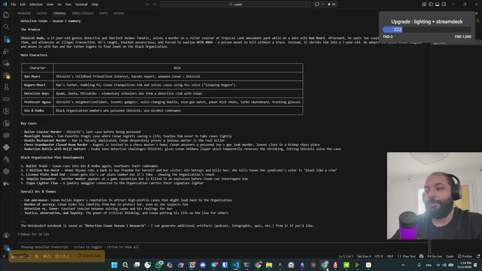Show hidden system tray icons
Screen dimensions: 482x271
(x=403, y=265)
